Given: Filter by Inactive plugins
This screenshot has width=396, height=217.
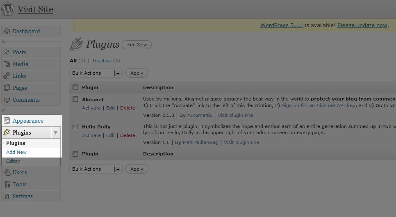Looking at the screenshot, I should coord(102,61).
